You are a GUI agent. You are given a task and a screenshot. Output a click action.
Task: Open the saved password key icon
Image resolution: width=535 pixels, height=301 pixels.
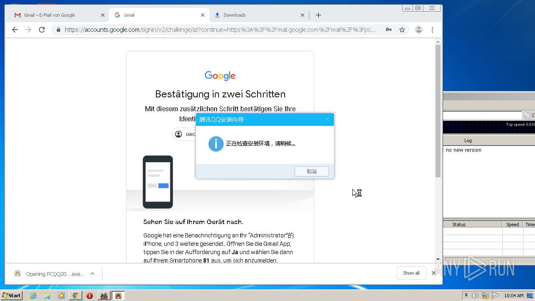point(389,30)
